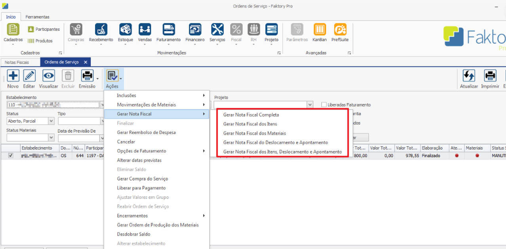Open Produtos in the ribbon
This screenshot has height=249, width=506.
(40, 41)
